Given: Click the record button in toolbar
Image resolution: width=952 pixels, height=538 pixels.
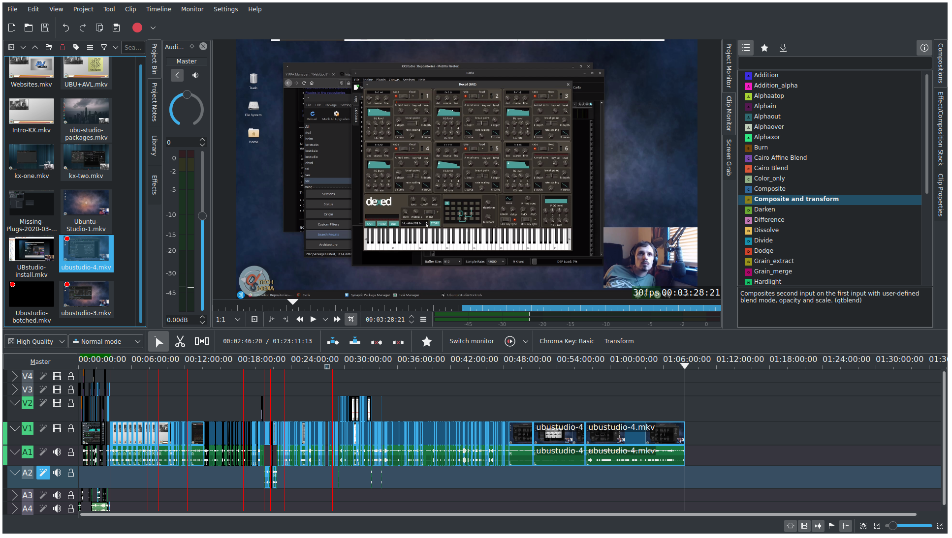Looking at the screenshot, I should pos(137,28).
